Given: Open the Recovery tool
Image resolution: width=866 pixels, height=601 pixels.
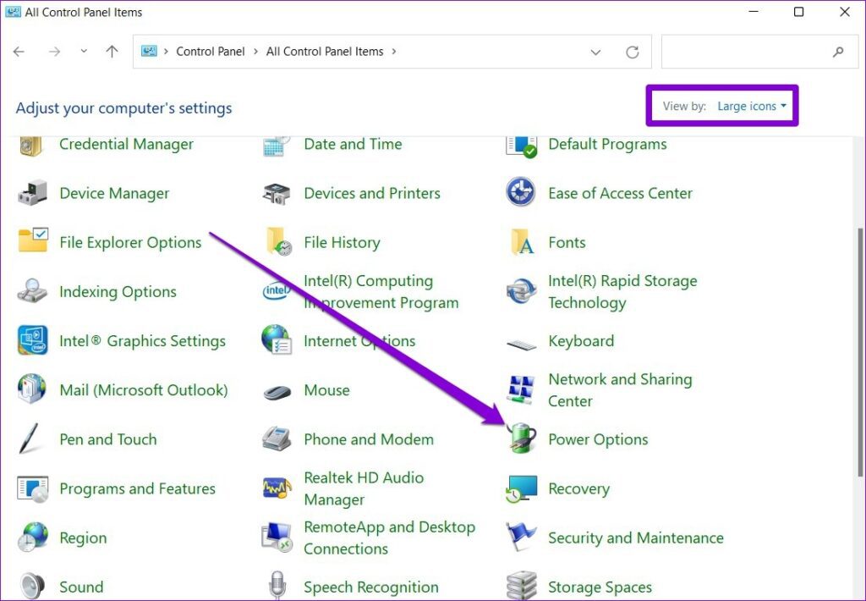Looking at the screenshot, I should coord(579,488).
